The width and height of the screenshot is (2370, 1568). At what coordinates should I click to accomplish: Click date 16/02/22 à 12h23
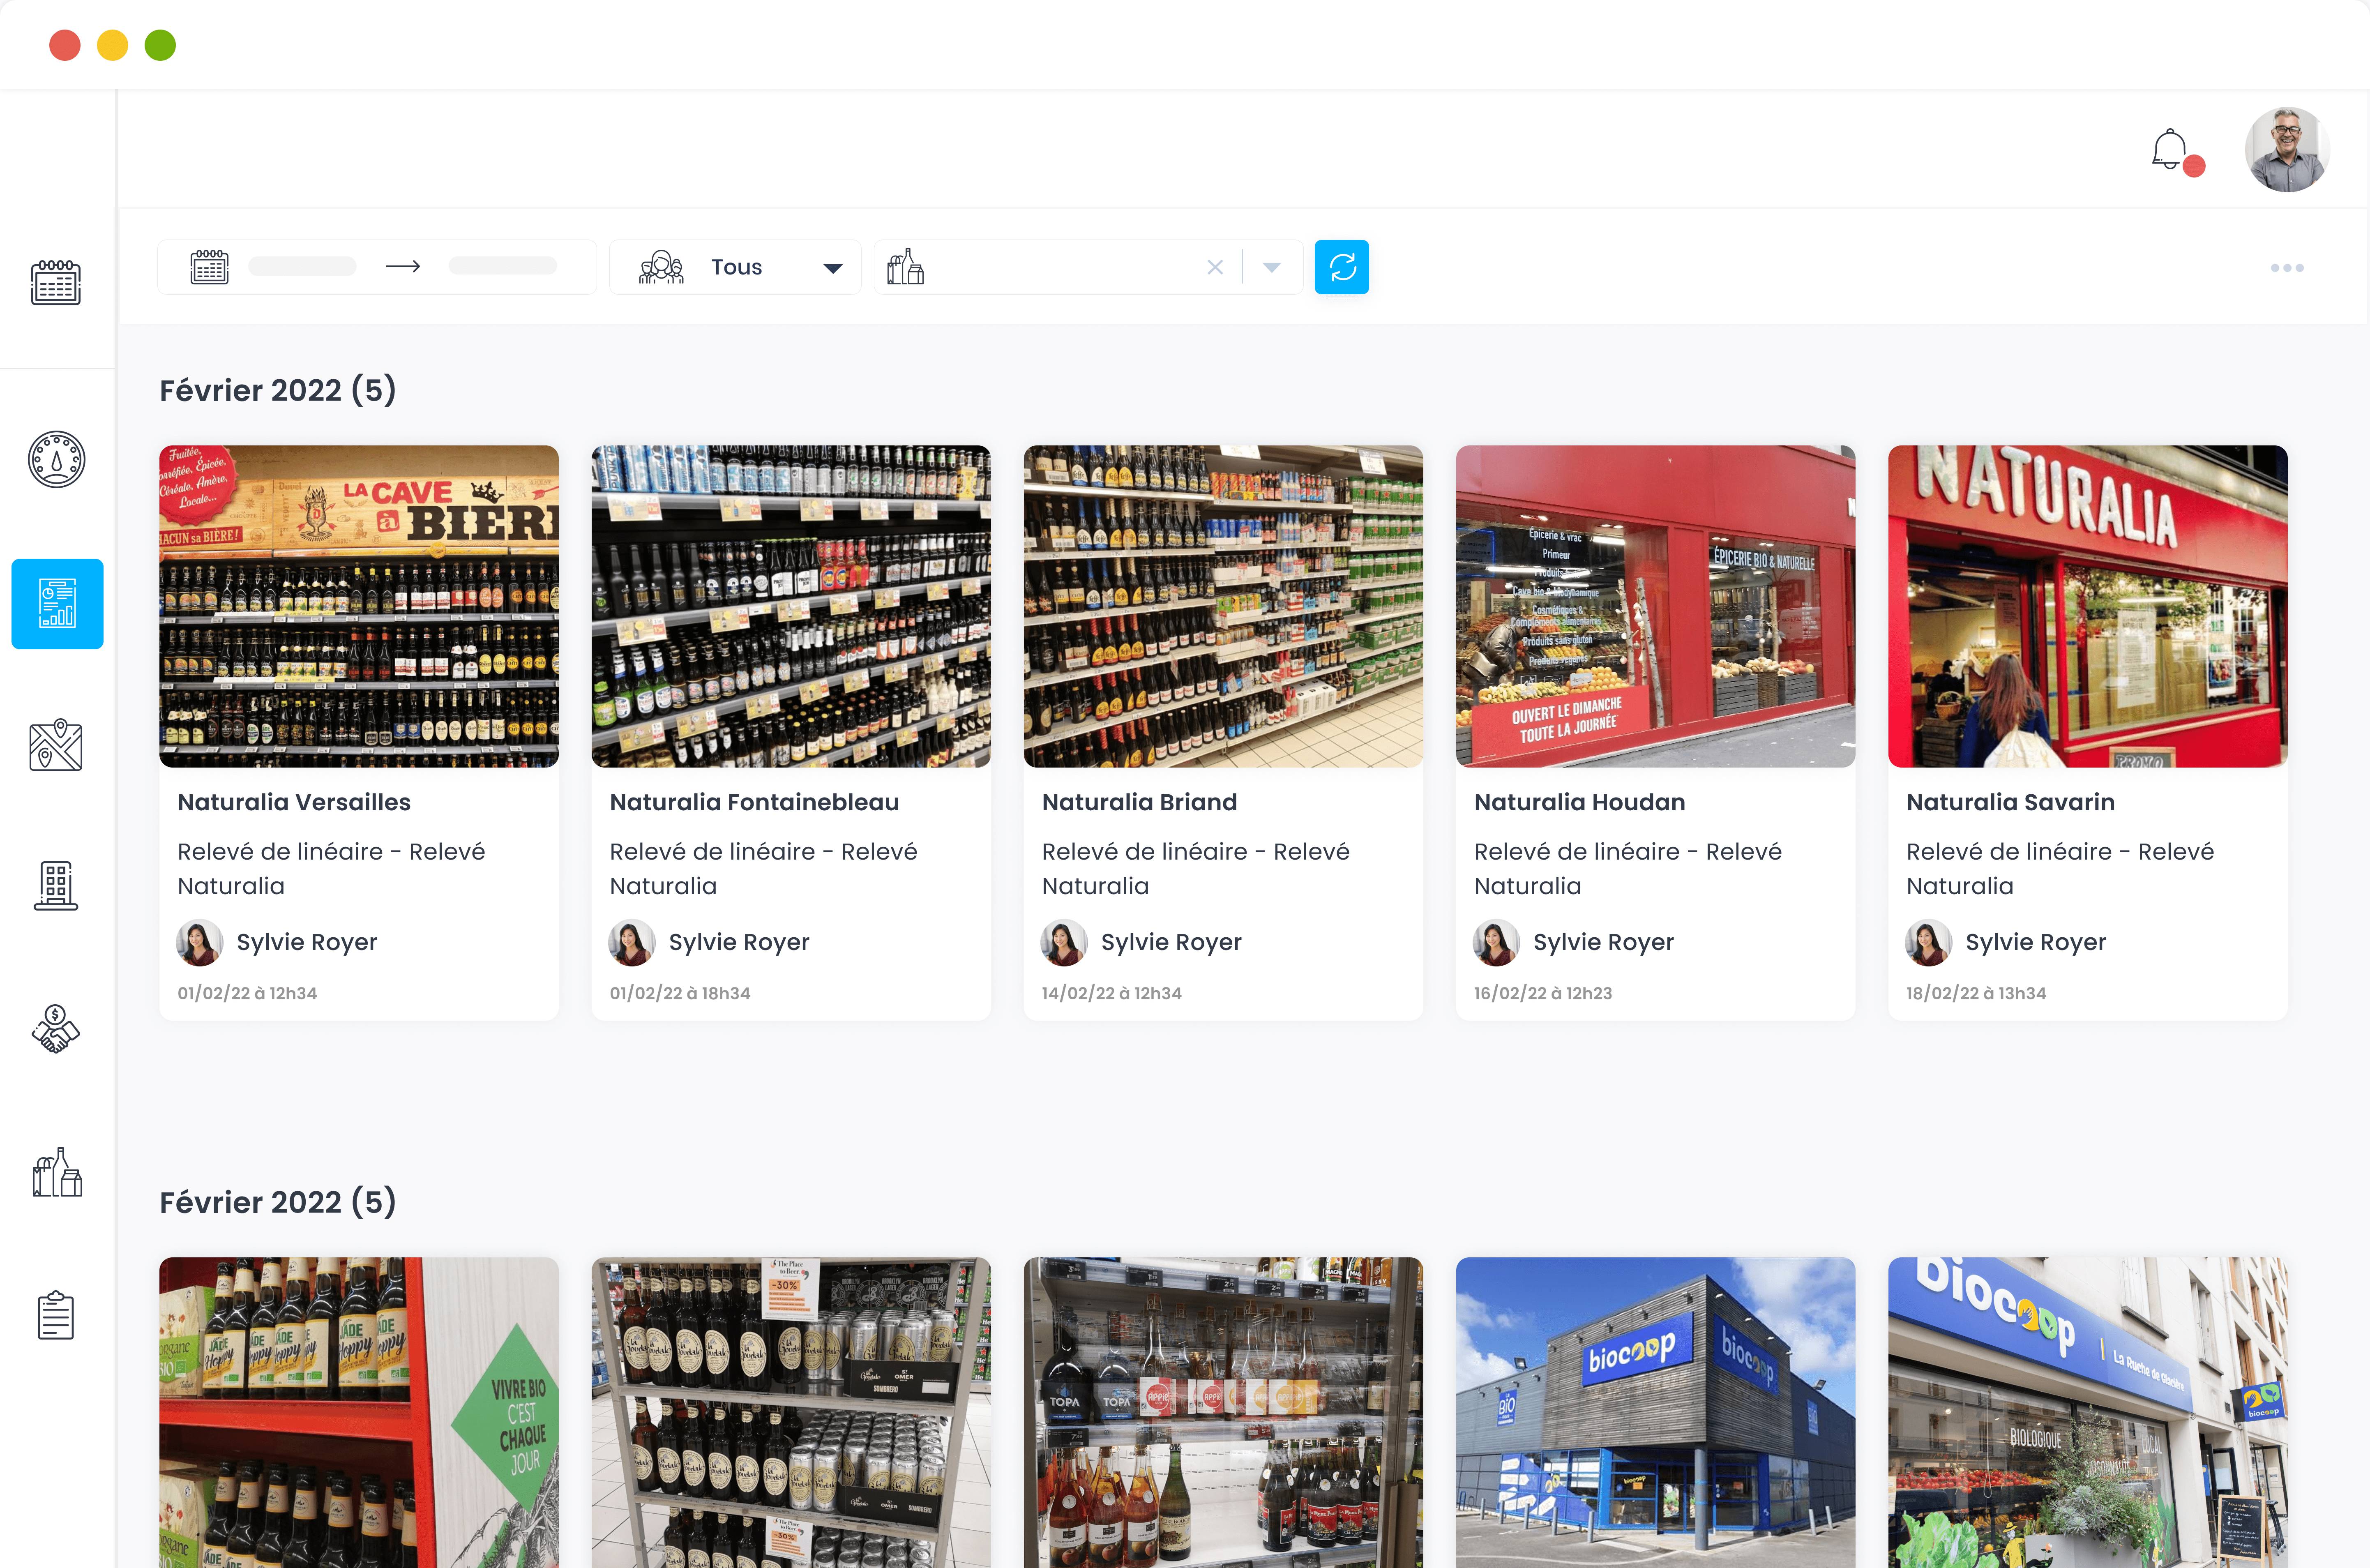(x=1542, y=993)
